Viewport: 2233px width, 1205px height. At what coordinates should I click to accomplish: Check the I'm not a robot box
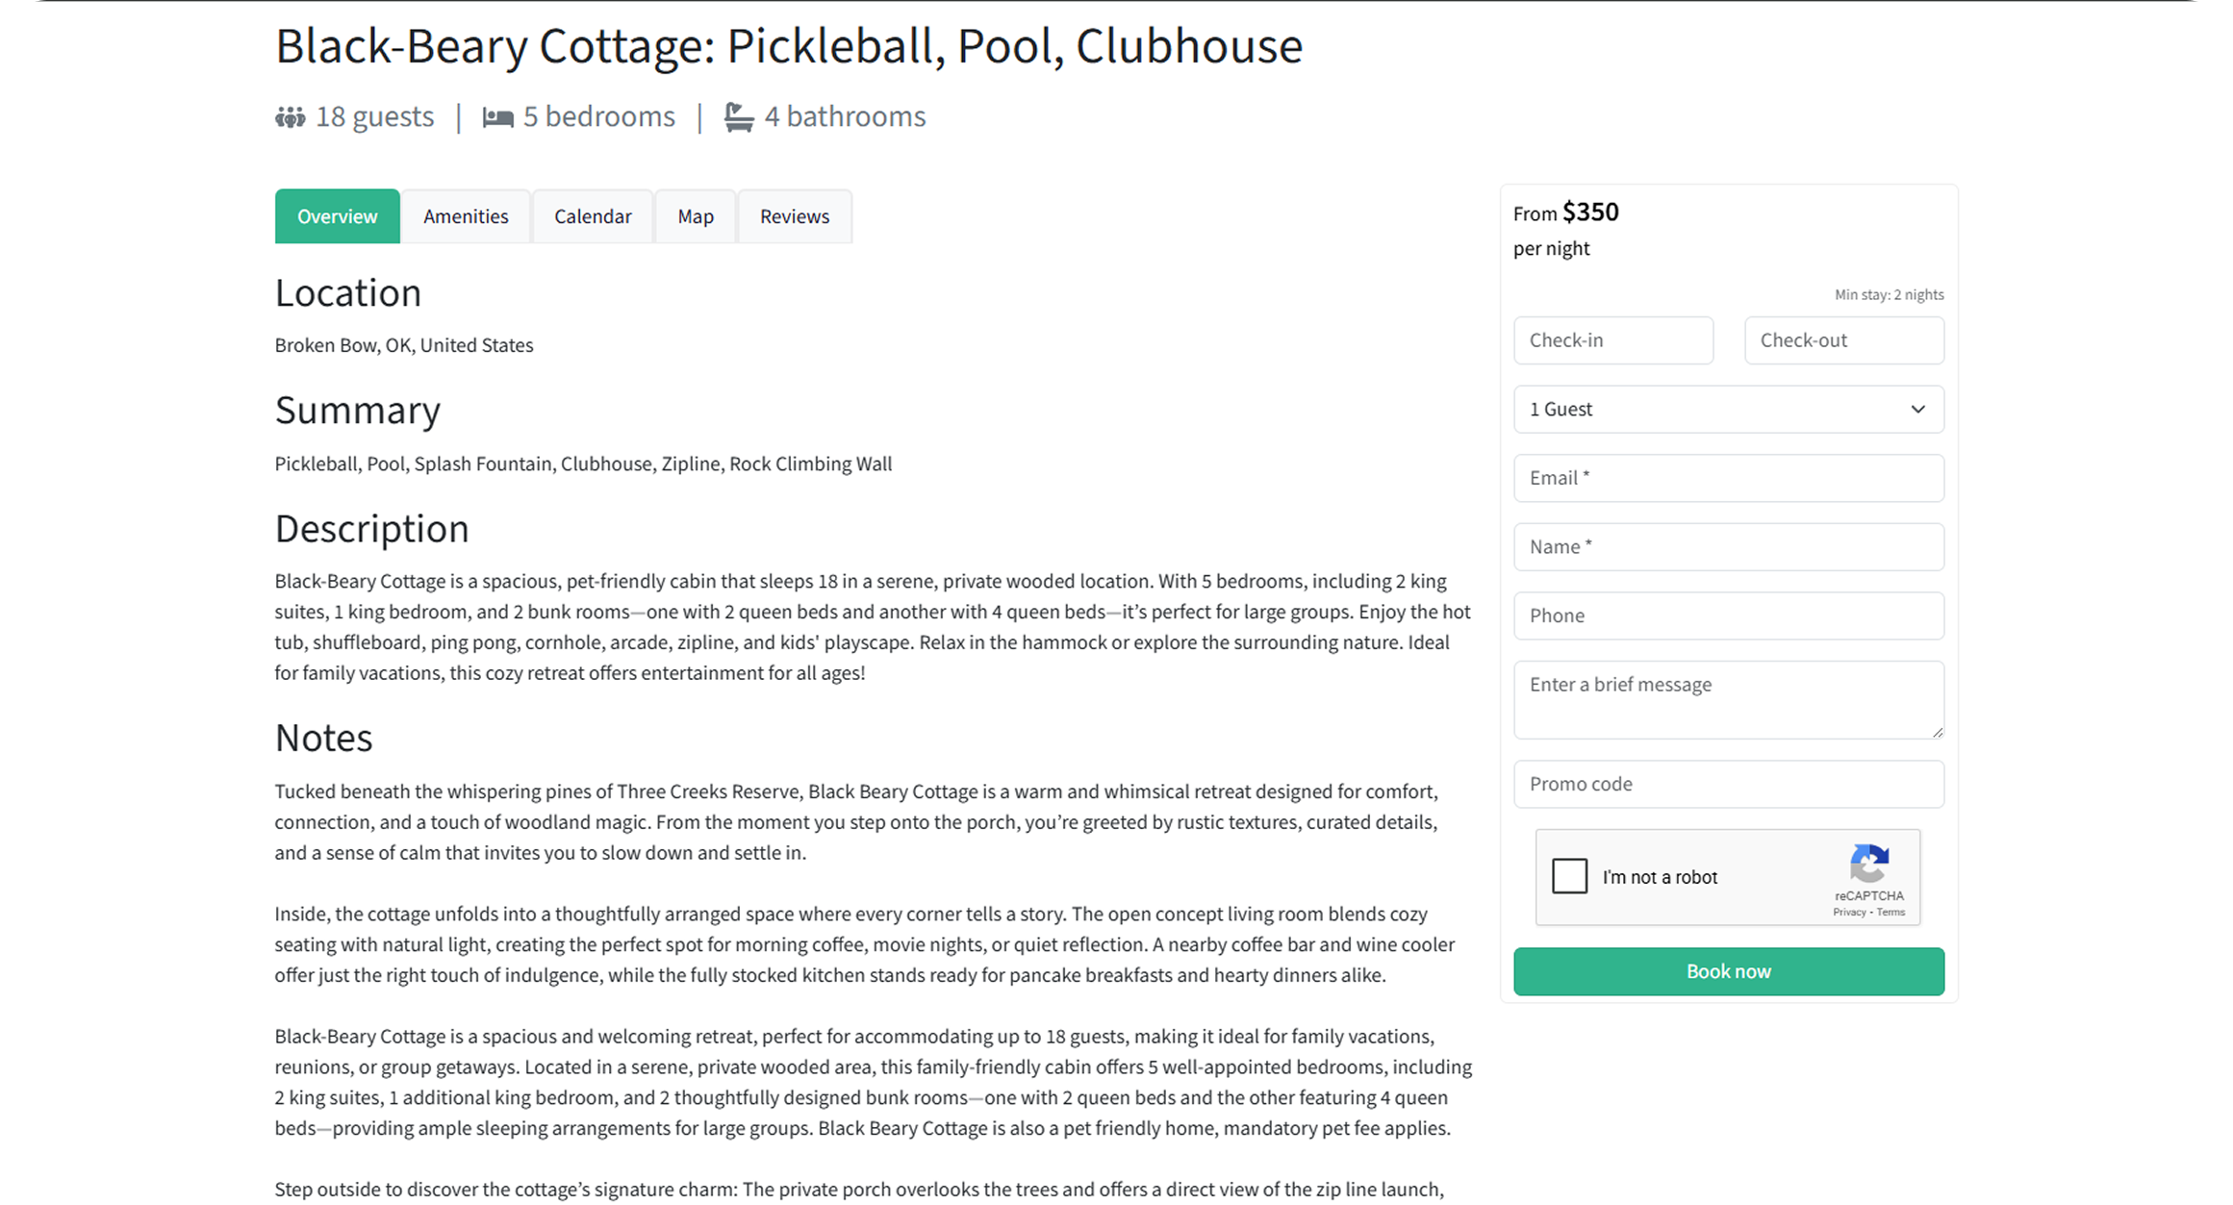coord(1569,876)
